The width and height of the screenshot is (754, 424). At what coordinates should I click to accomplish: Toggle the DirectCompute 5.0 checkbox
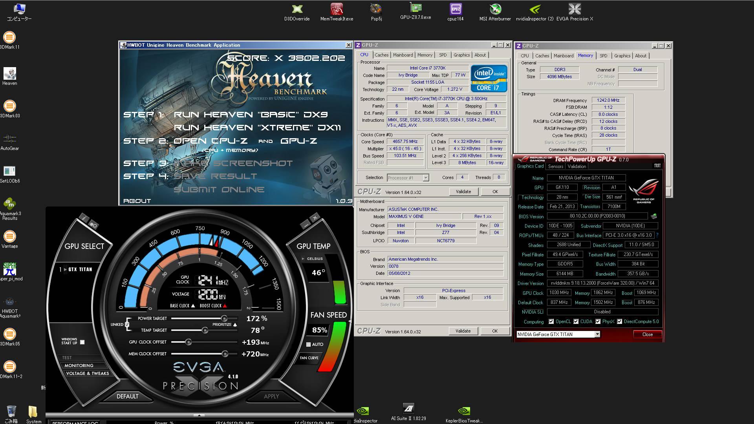tap(620, 322)
